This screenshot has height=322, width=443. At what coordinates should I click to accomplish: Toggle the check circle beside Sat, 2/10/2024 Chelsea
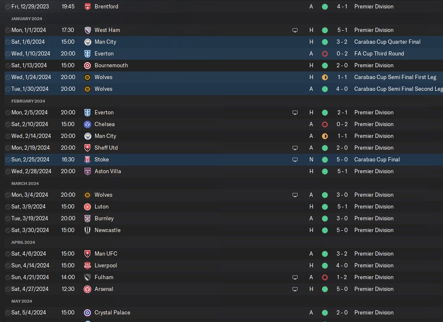pos(8,124)
